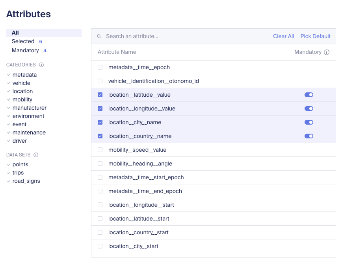
Task: Click the mobility__speed__value attribute name
Action: point(138,150)
